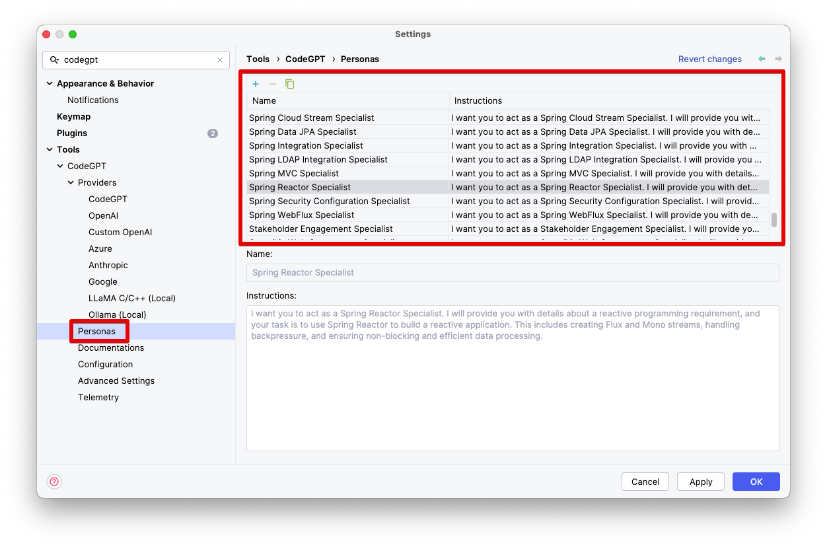Select Spring Integration Specialist row
Viewport: 827px width, 547px height.
click(x=508, y=146)
